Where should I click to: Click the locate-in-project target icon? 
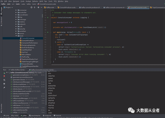[x=32, y=7]
